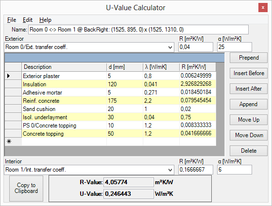Image resolution: width=272 pixels, height=206 pixels.
Task: Select the PS 0/Concrete topping cell
Action: [x=64, y=126]
